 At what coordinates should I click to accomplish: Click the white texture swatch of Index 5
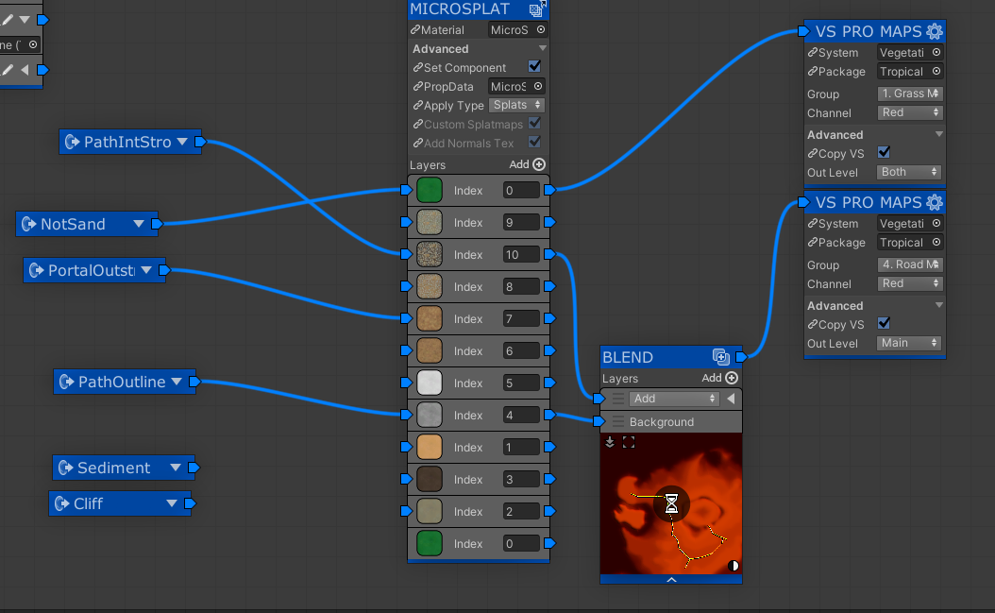click(430, 383)
